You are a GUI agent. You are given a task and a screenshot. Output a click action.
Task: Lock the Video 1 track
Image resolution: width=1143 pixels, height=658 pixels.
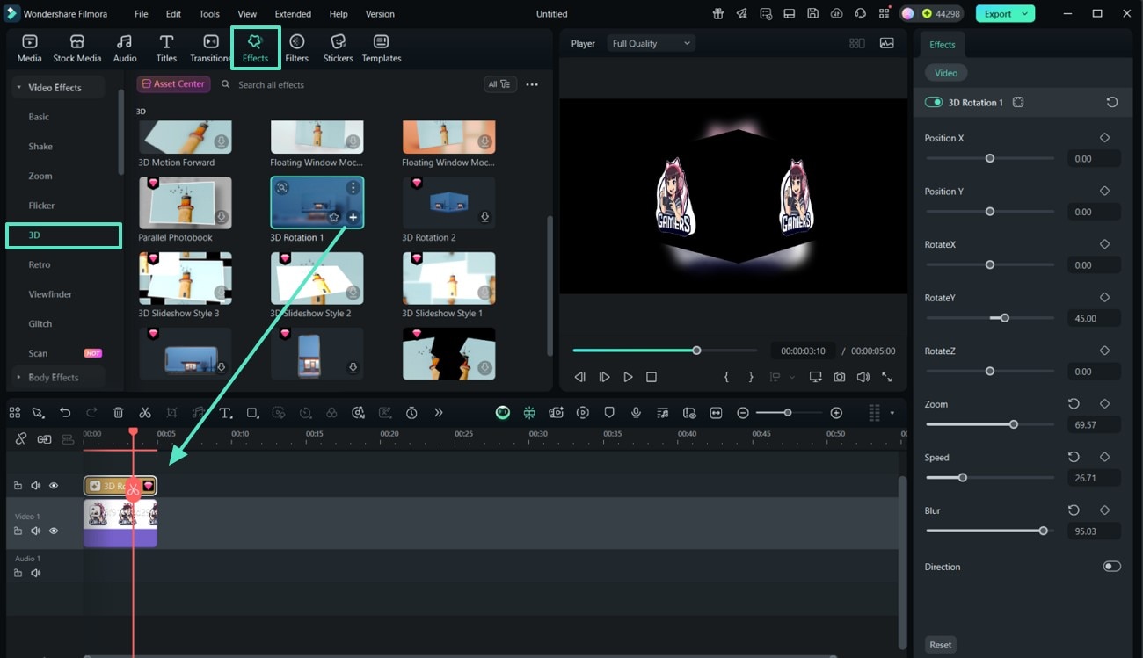click(18, 531)
